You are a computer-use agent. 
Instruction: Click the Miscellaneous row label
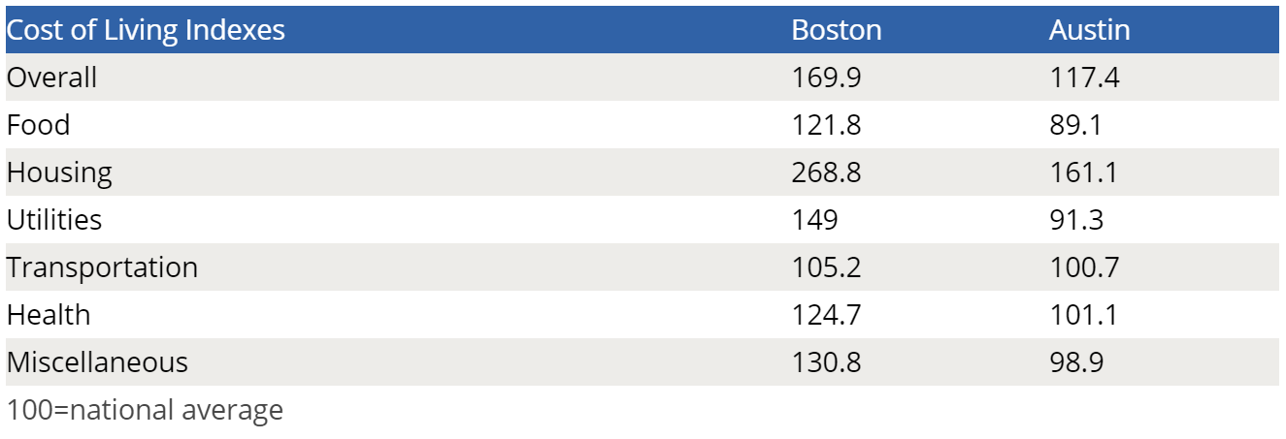coord(97,362)
